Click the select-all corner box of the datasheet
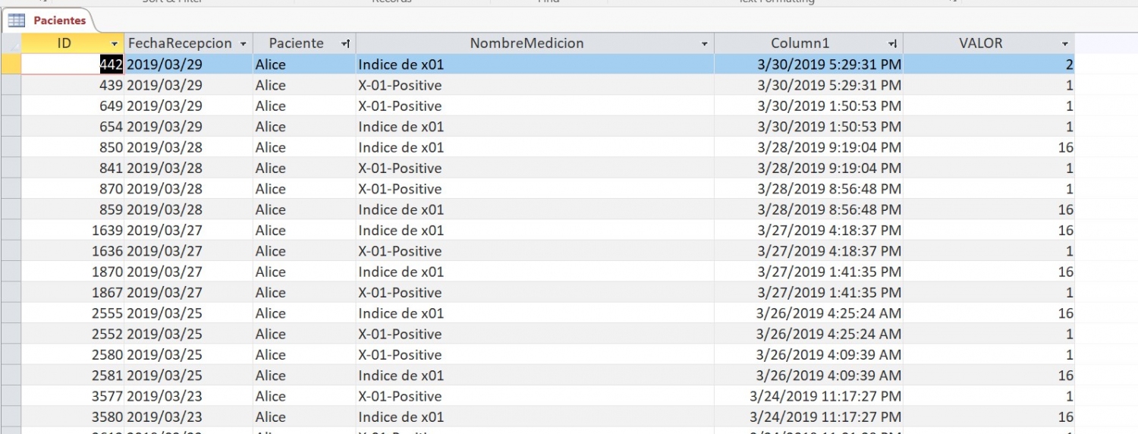 (x=11, y=43)
